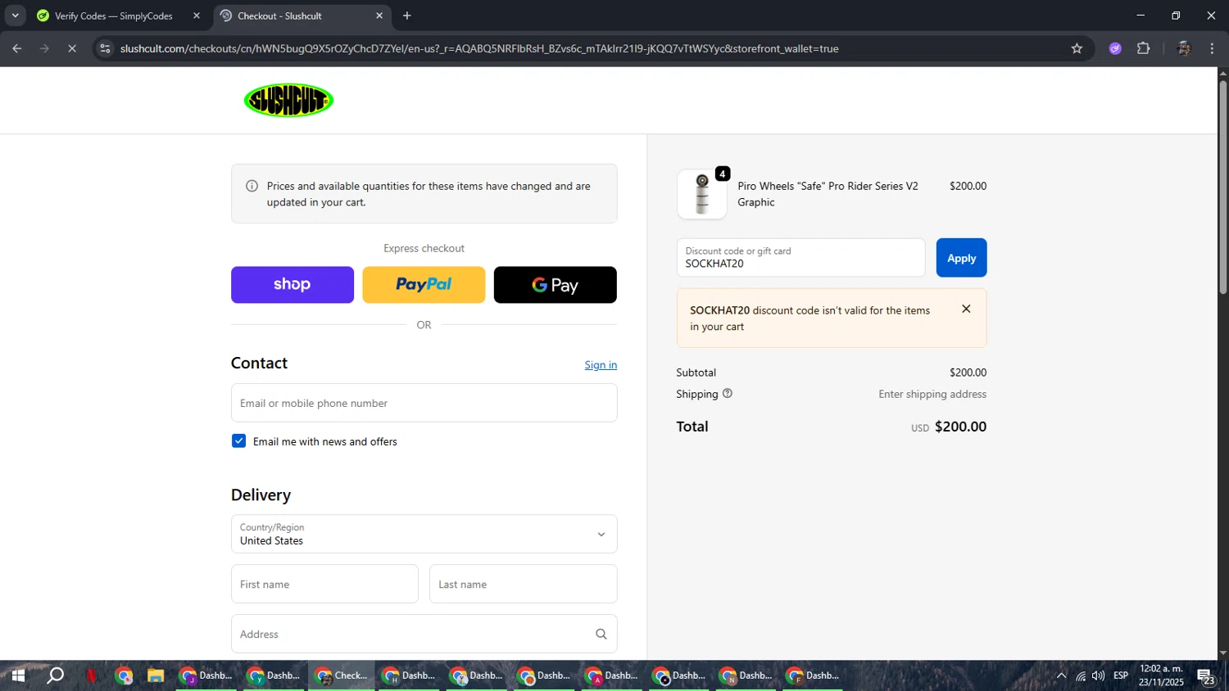
Task: Click the info icon in the price notice
Action: (252, 186)
